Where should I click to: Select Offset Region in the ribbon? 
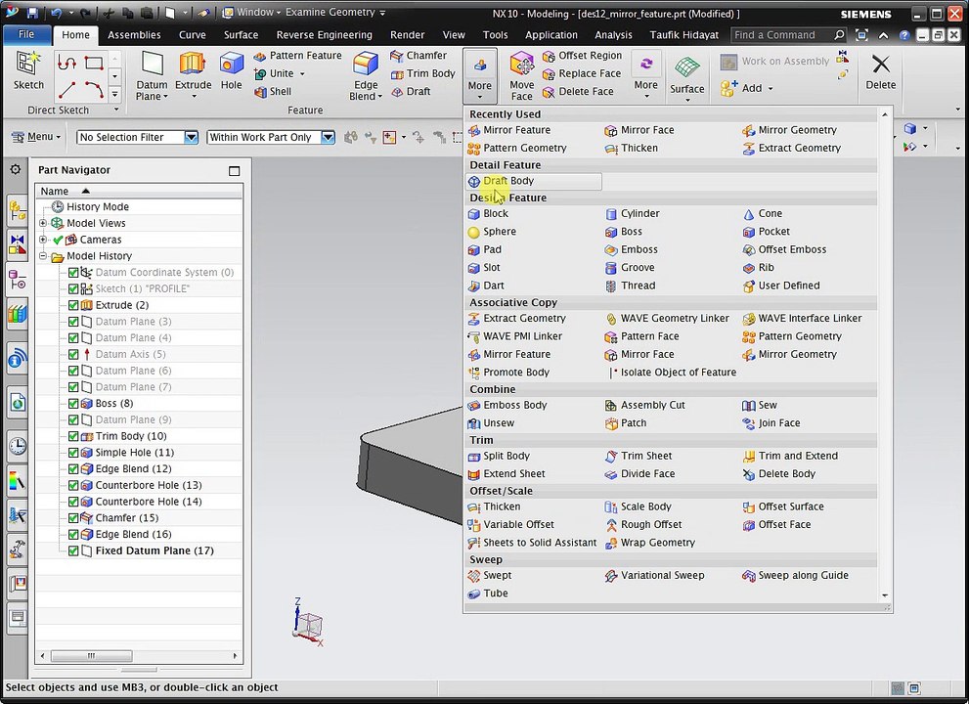tap(582, 56)
